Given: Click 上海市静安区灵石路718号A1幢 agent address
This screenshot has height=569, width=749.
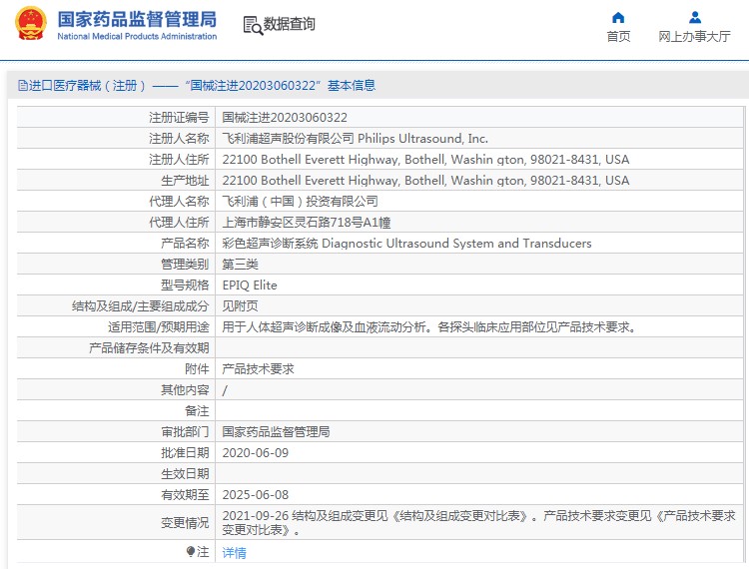Looking at the screenshot, I should tap(307, 223).
